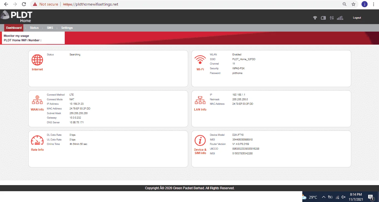
Task: Click the Copyright Green Packet Berhad footer text
Action: pos(190,188)
